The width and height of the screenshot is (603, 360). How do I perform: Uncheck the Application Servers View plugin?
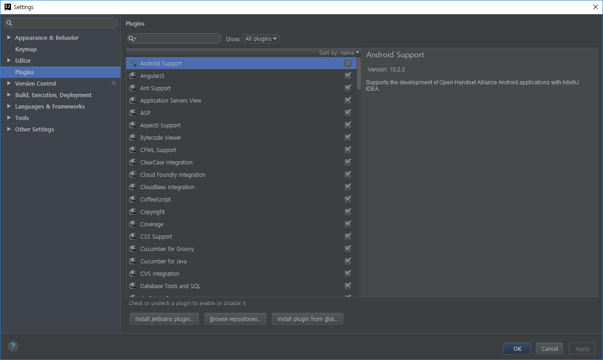click(x=348, y=100)
